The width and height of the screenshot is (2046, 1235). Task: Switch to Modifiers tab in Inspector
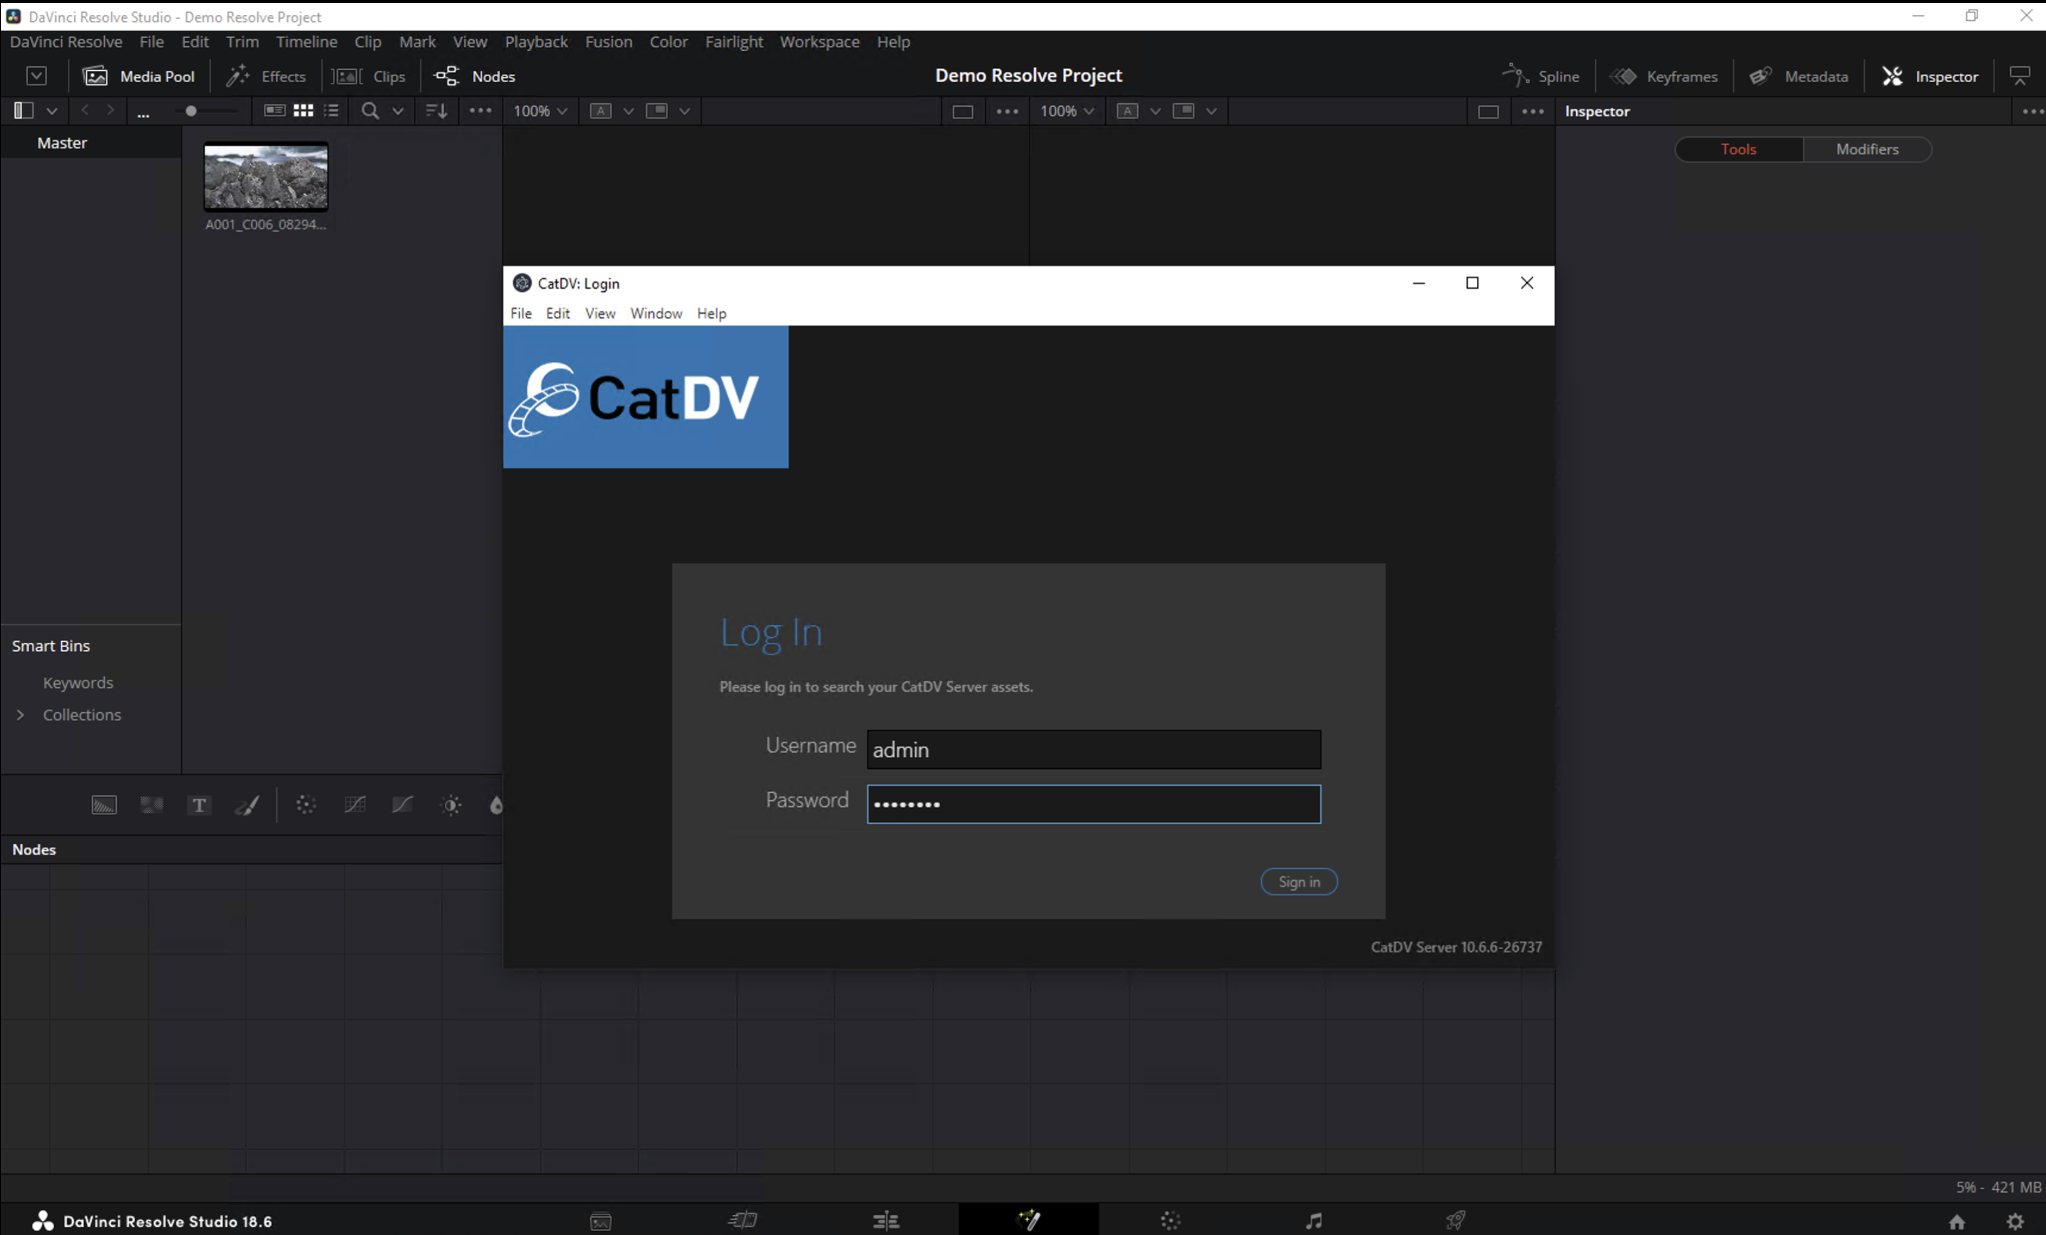pyautogui.click(x=1867, y=149)
